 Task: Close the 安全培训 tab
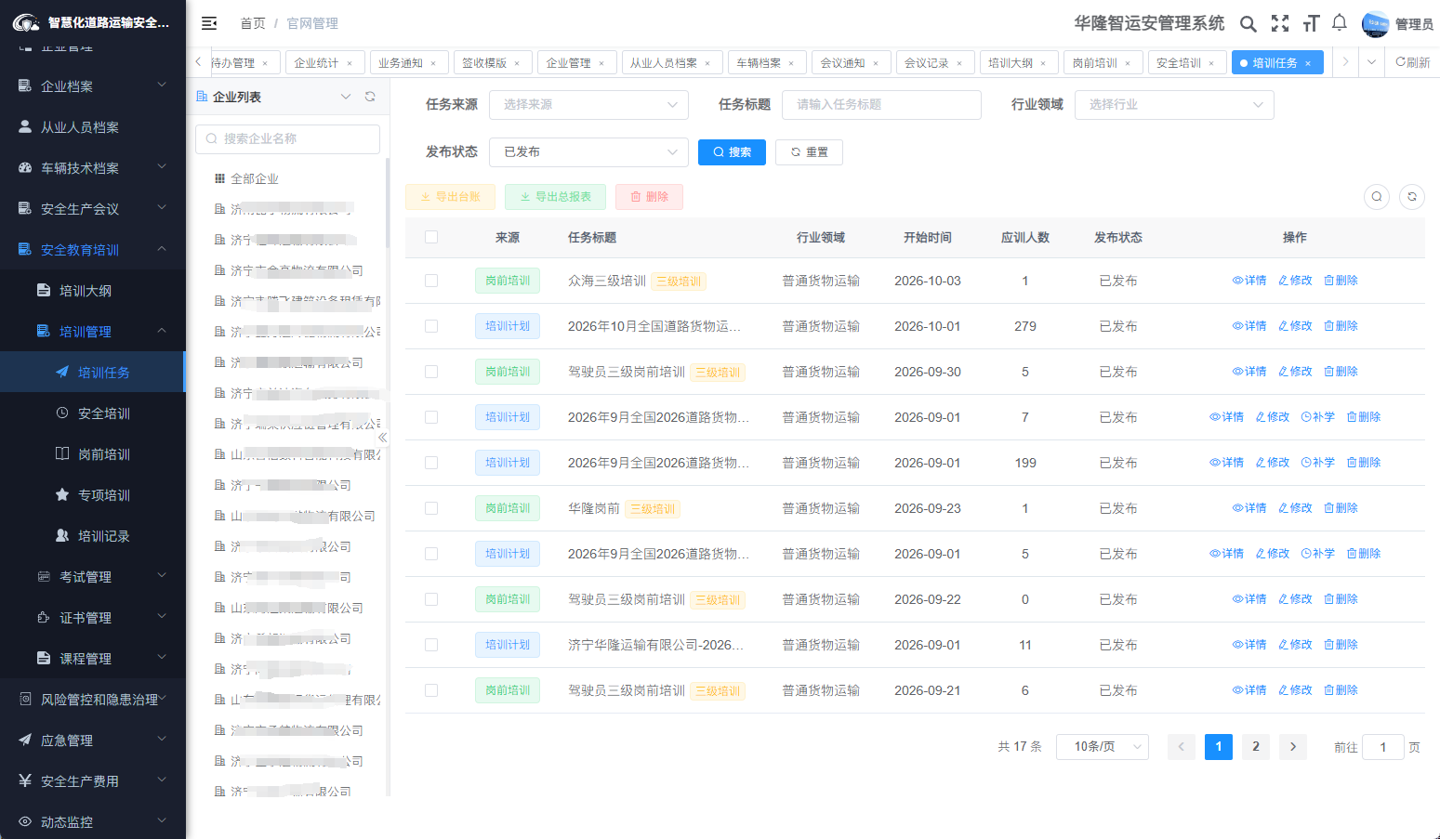pyautogui.click(x=1211, y=63)
